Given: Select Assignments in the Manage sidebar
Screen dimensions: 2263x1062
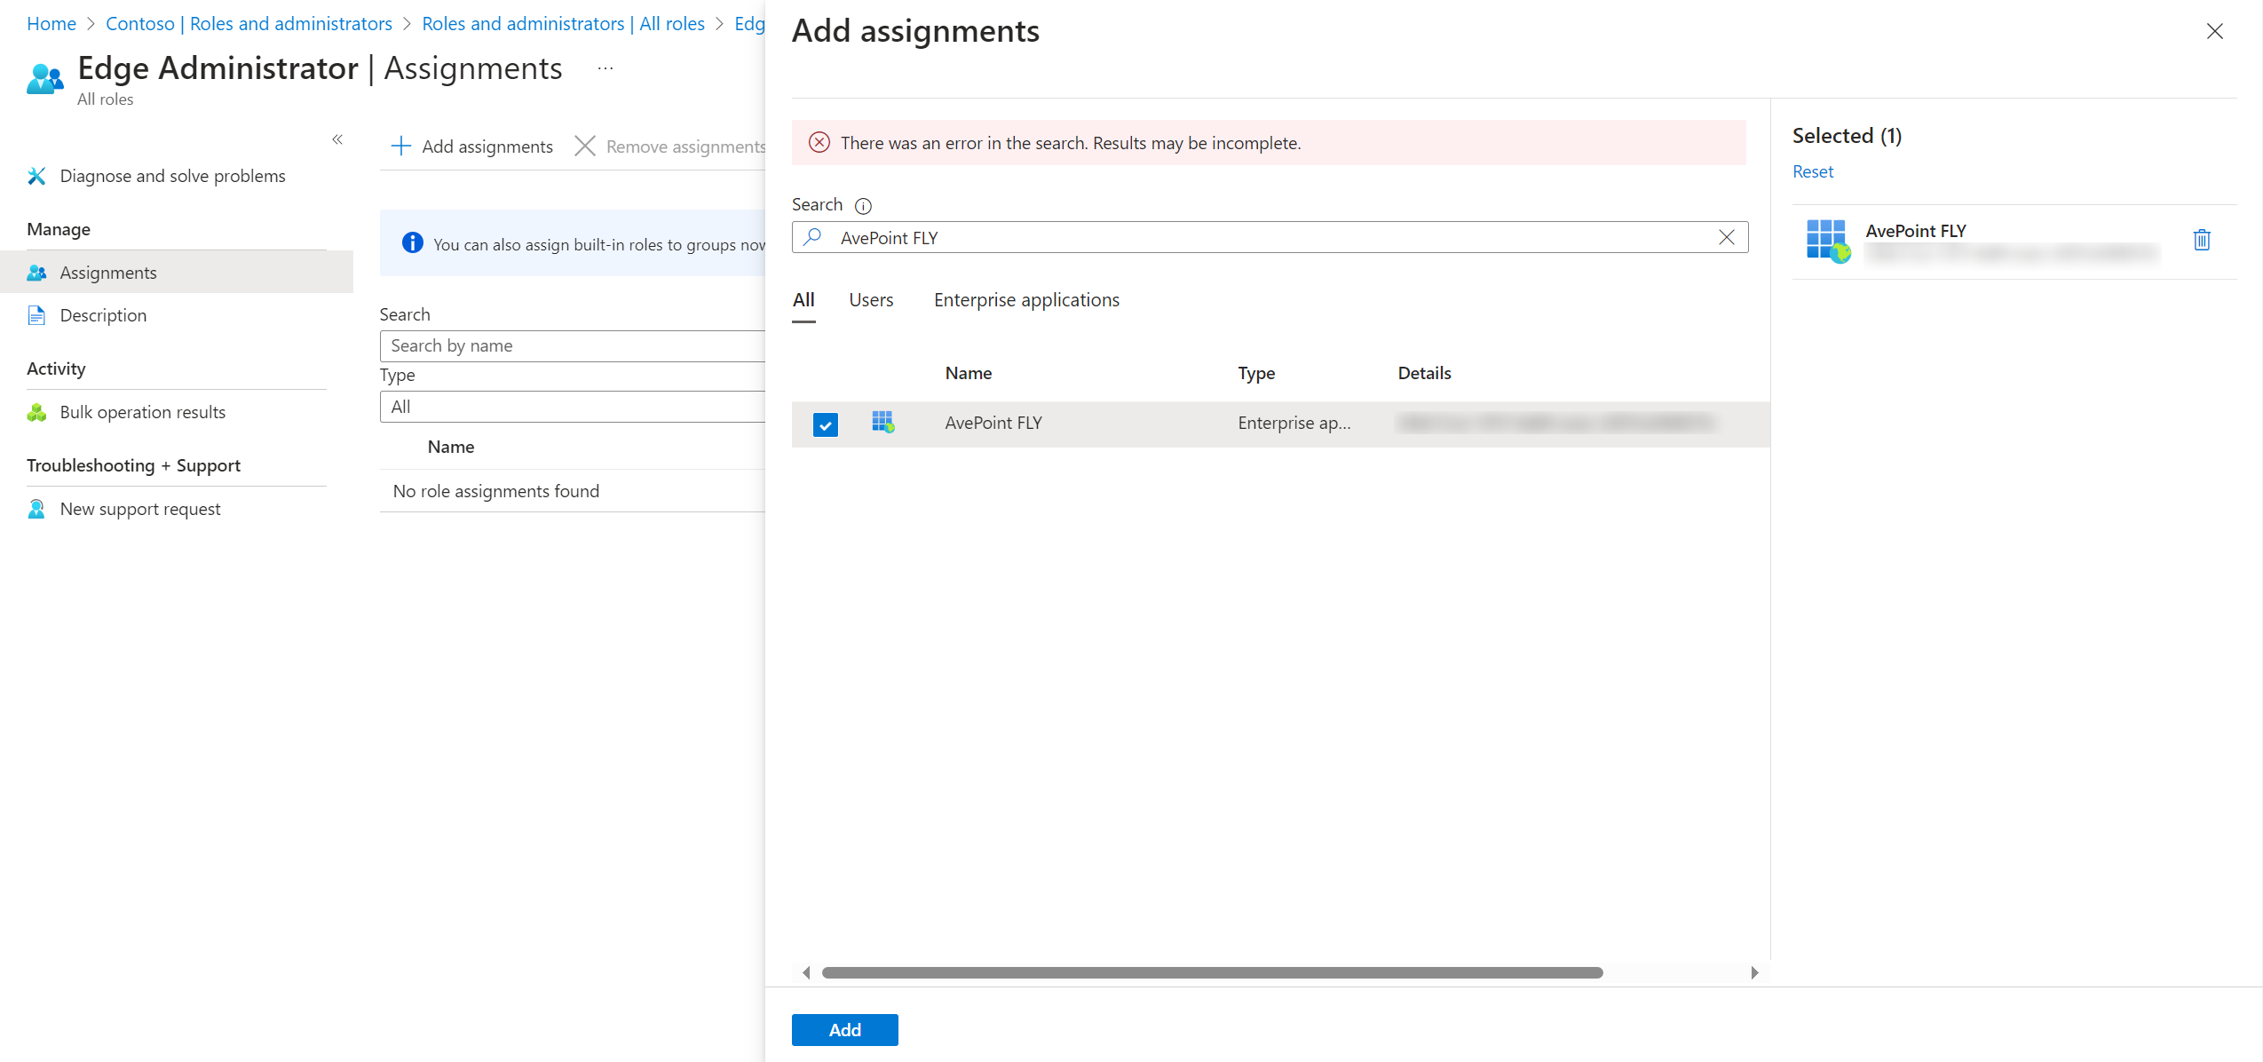Looking at the screenshot, I should point(108,273).
